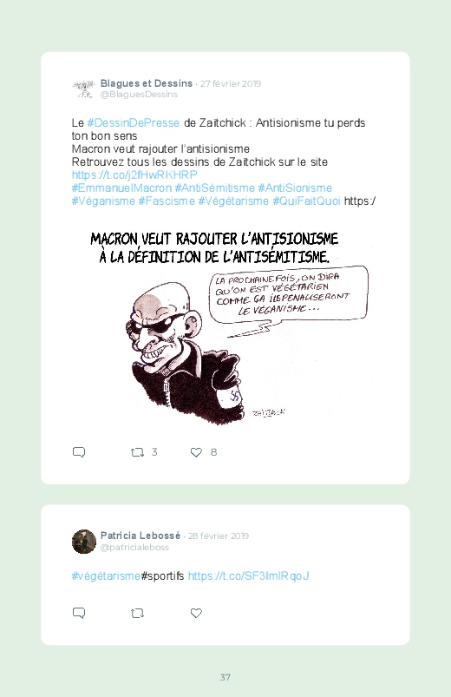Screen dimensions: 451x697
Task: Open the #AntiSionisme hashtag
Action: [295, 188]
